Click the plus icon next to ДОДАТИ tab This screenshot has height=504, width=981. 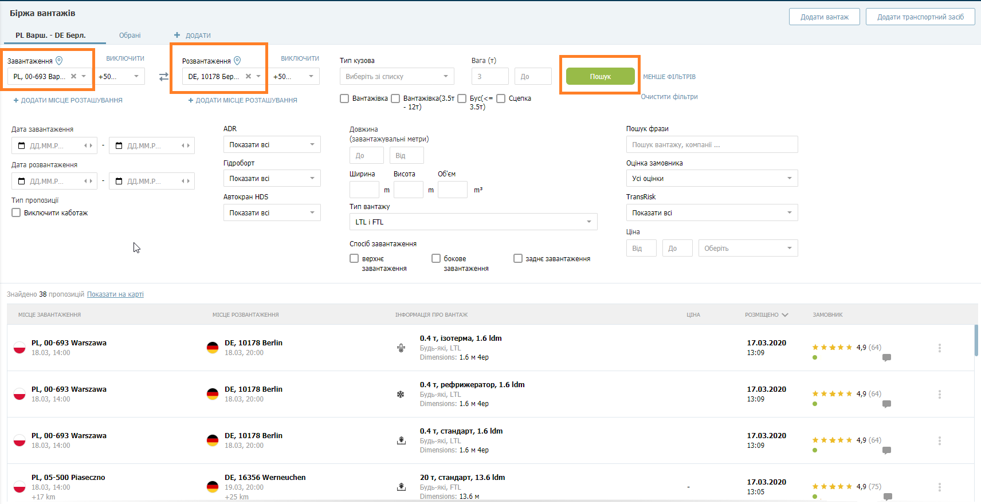tap(177, 35)
